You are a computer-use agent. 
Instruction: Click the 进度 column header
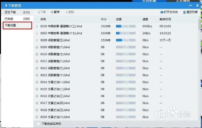[119, 19]
